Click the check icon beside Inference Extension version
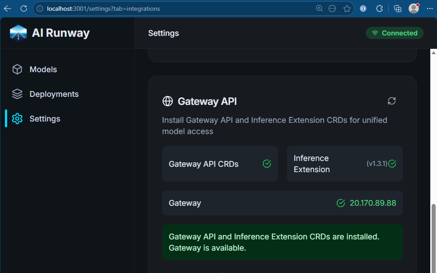This screenshot has height=273, width=437. tap(393, 164)
